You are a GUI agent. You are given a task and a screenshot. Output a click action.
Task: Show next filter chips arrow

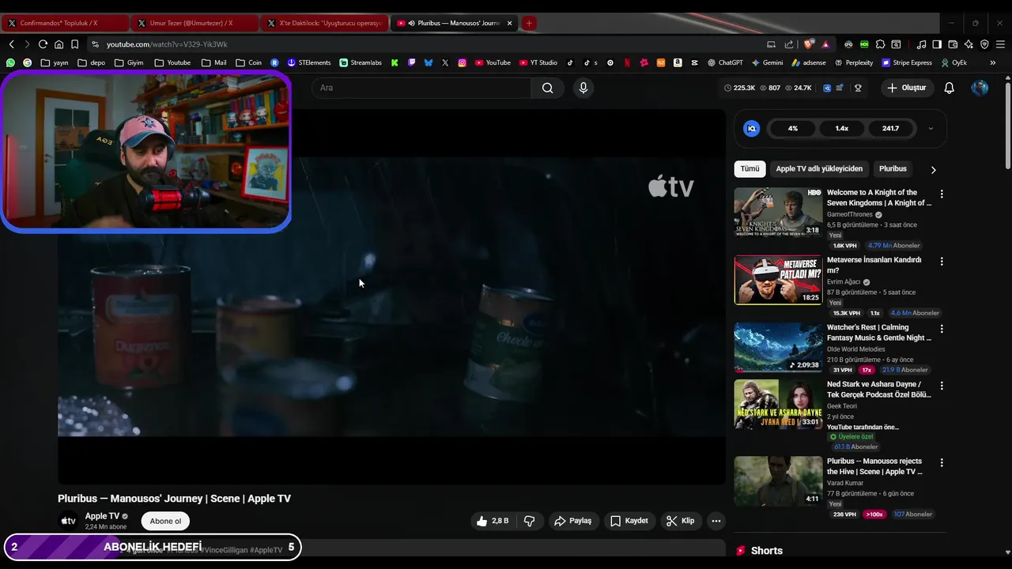point(933,169)
